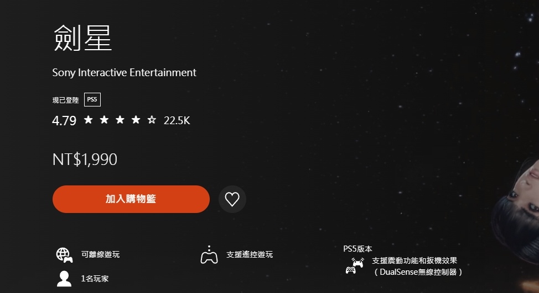Viewport: 539px width, 293px height.
Task: Click the 支援遙控遊玩 label
Action: (x=250, y=254)
